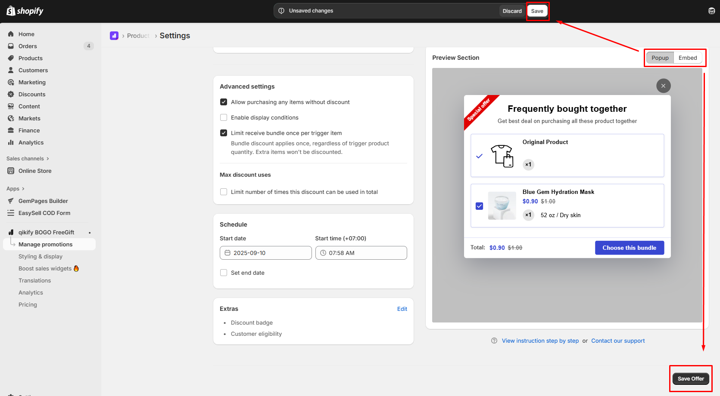This screenshot has height=396, width=720.
Task: Click the Start time input field
Action: point(361,253)
